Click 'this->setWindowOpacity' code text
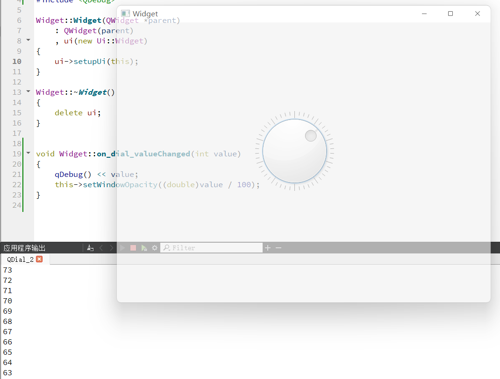This screenshot has height=379, width=500. tap(106, 185)
